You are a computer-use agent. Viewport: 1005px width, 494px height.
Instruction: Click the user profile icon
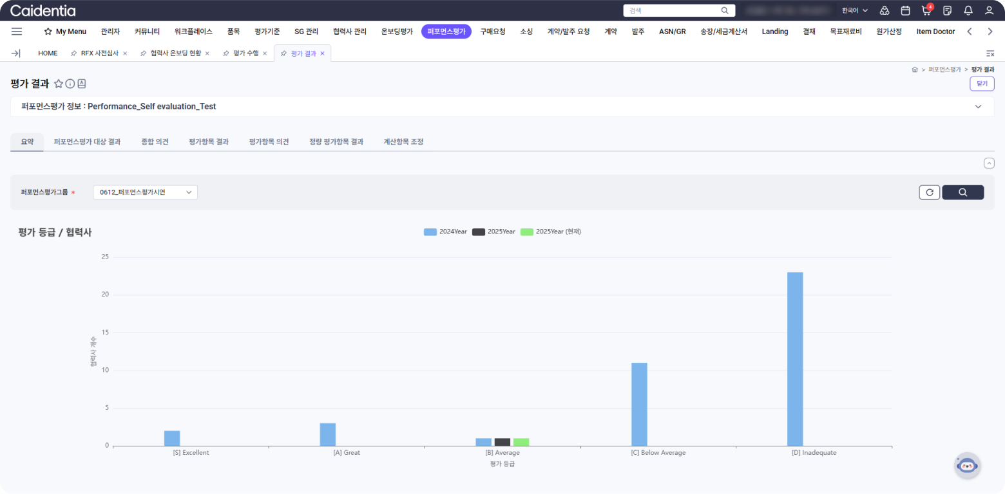[x=989, y=10]
